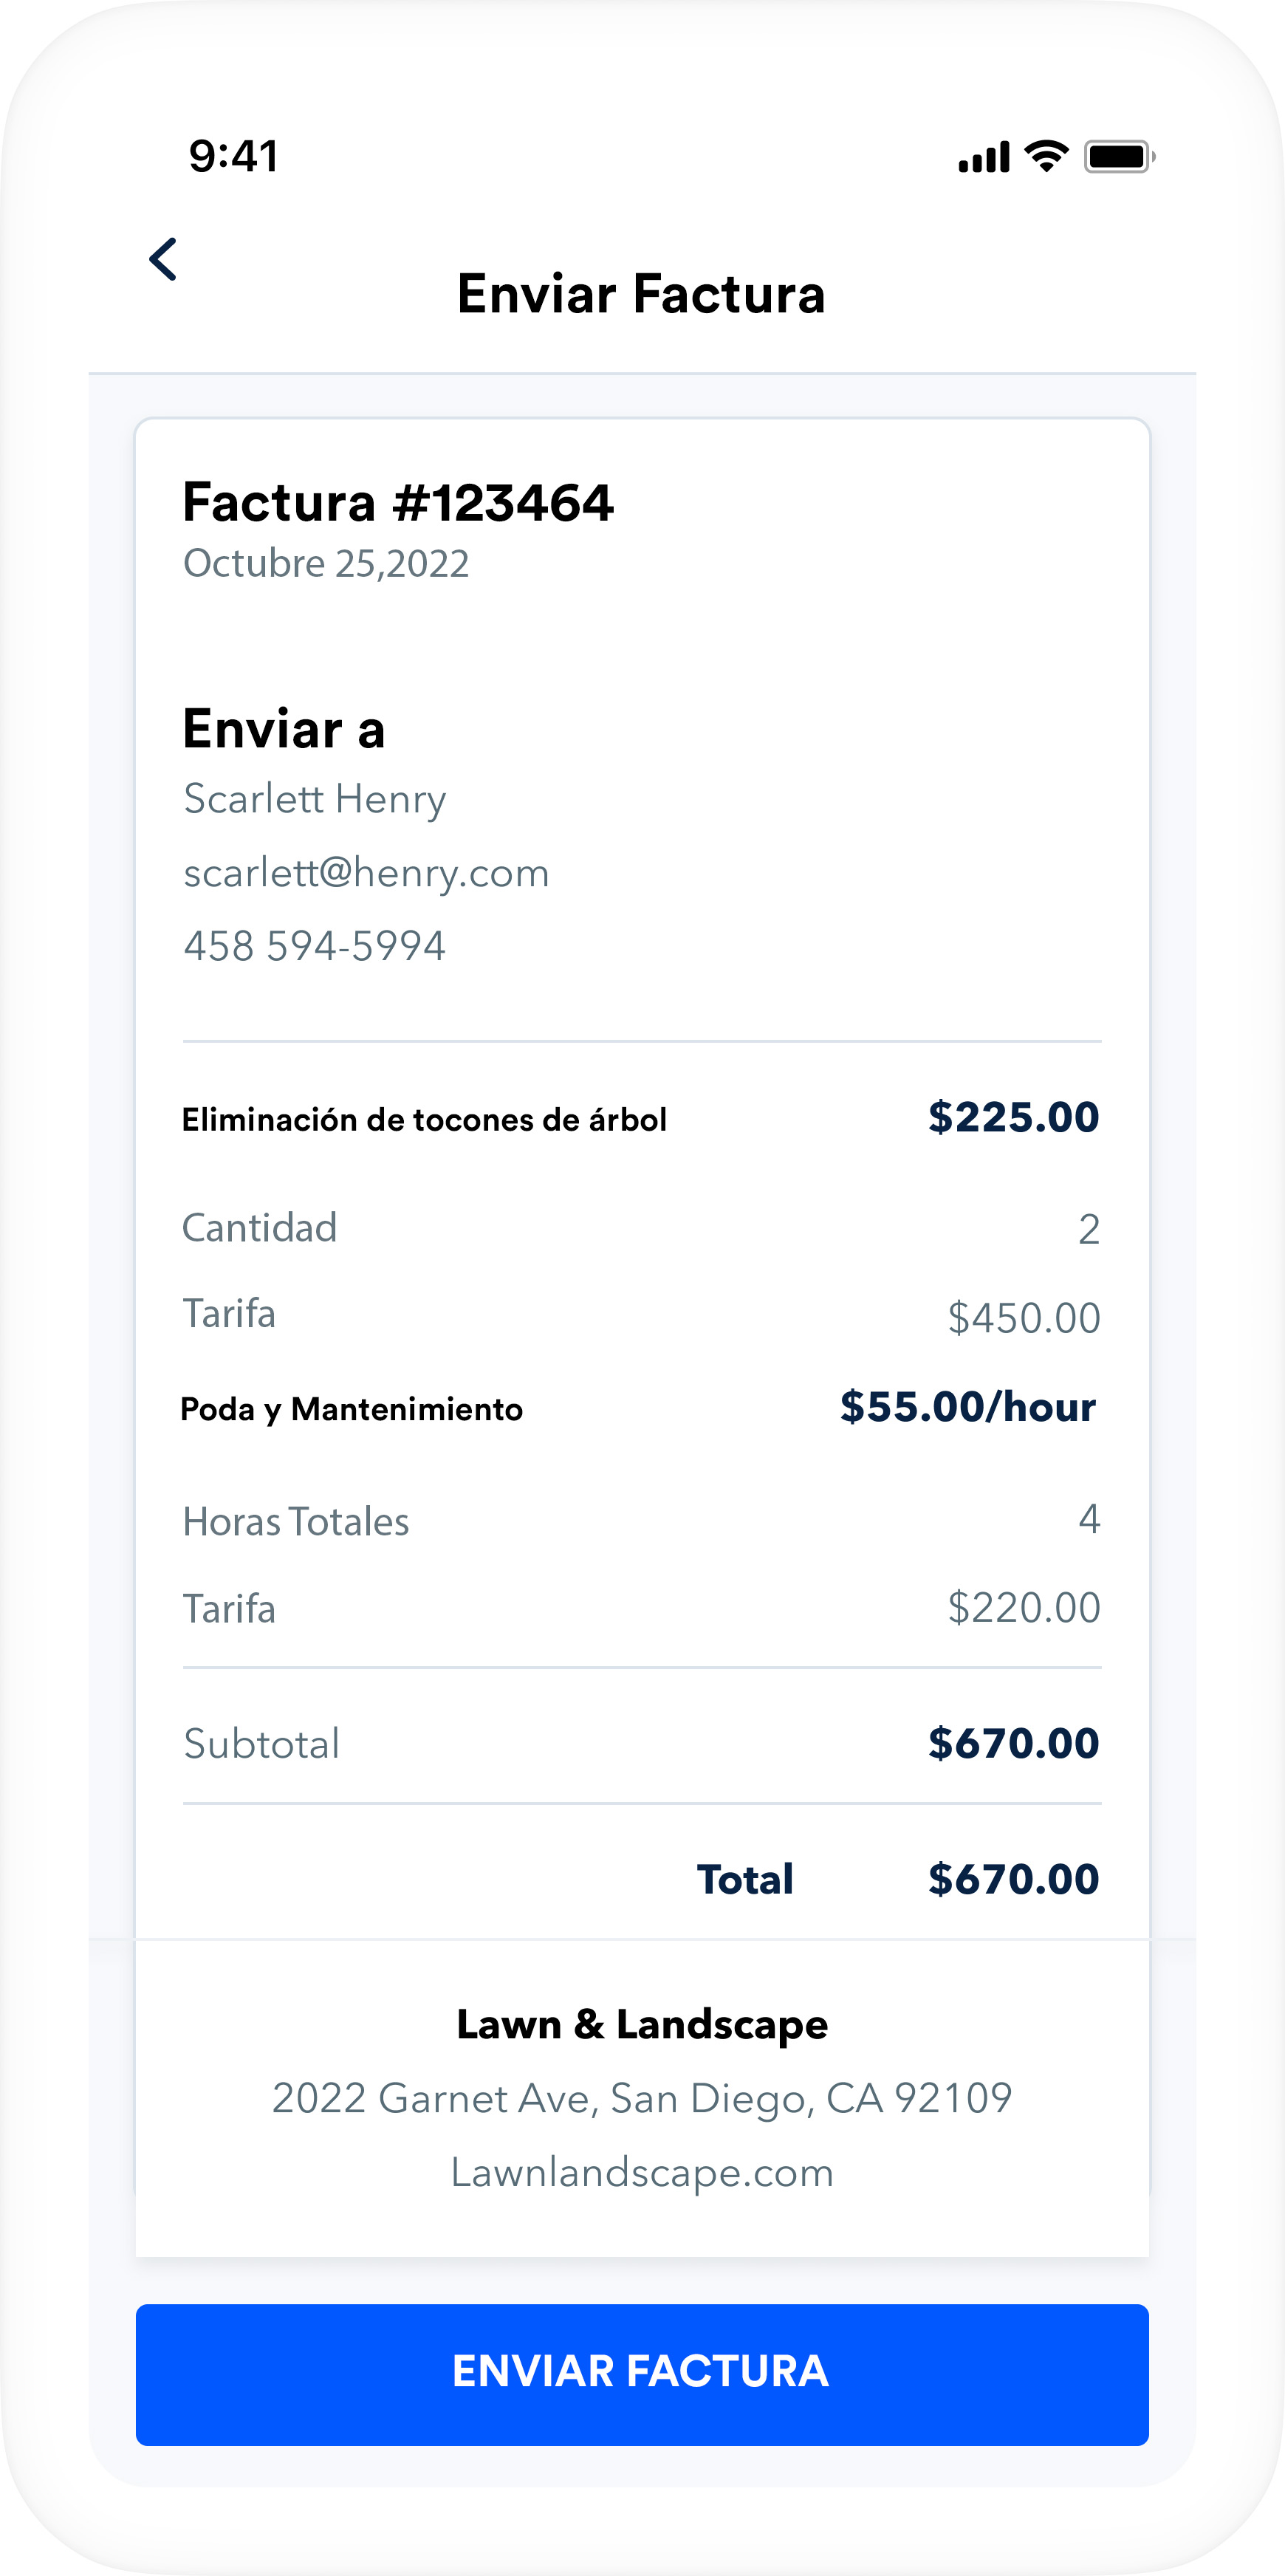Click the Wi-Fi status icon
Image resolution: width=1285 pixels, height=2576 pixels.
1046,156
